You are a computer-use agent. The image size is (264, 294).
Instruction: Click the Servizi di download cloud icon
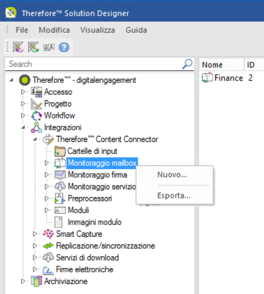pos(48,257)
